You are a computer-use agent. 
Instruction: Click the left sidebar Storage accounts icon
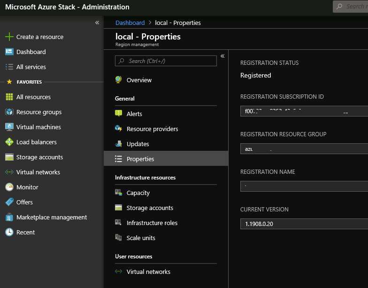(x=9, y=157)
